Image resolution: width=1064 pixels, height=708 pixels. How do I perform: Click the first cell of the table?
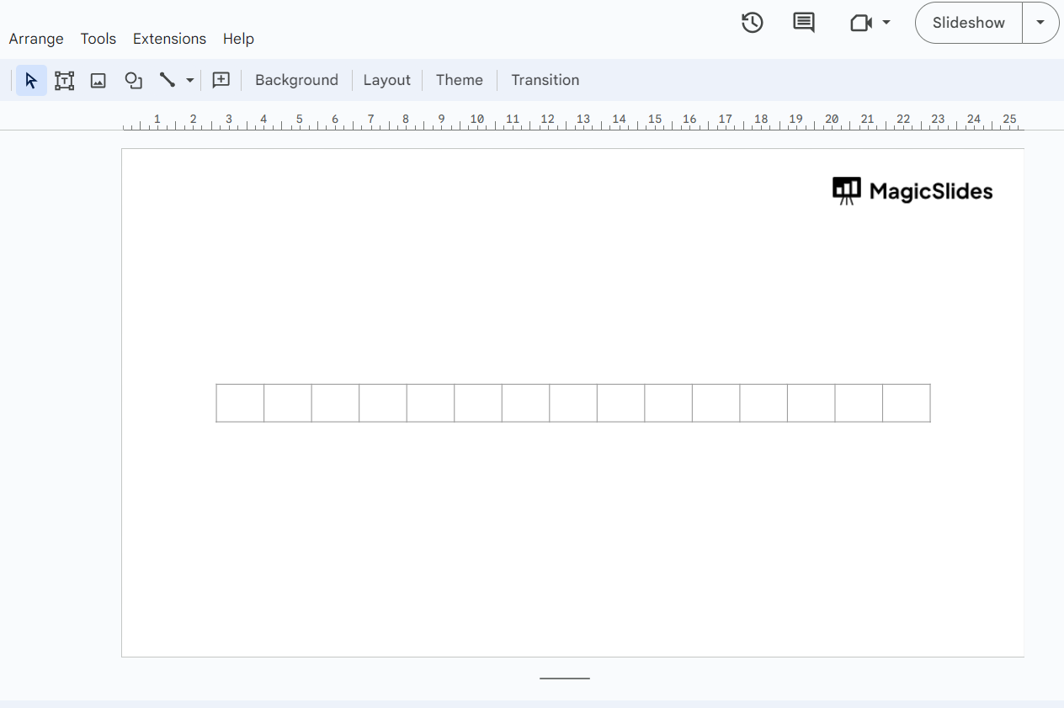coord(240,403)
